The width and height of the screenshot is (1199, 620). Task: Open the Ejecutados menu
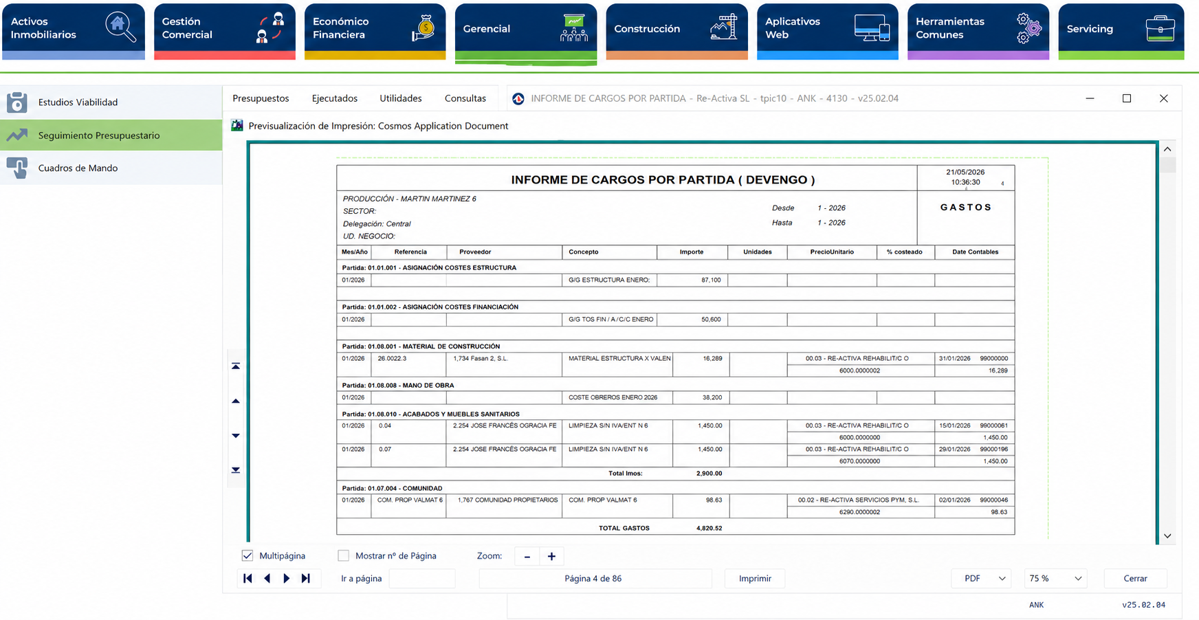point(335,98)
